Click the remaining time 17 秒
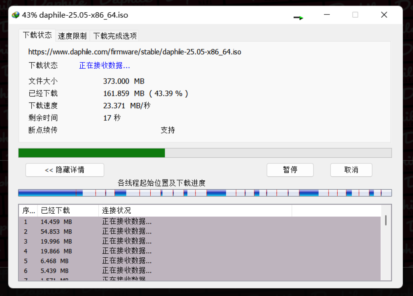413x296 pixels. point(112,118)
